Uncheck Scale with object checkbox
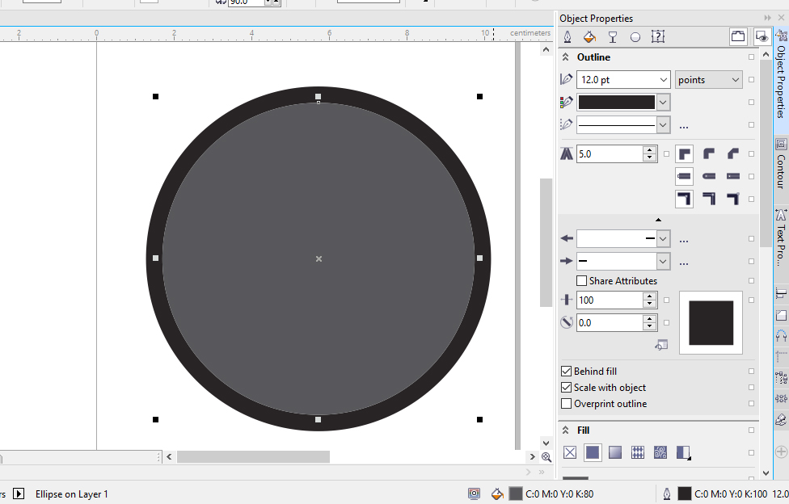The image size is (789, 504). (566, 388)
